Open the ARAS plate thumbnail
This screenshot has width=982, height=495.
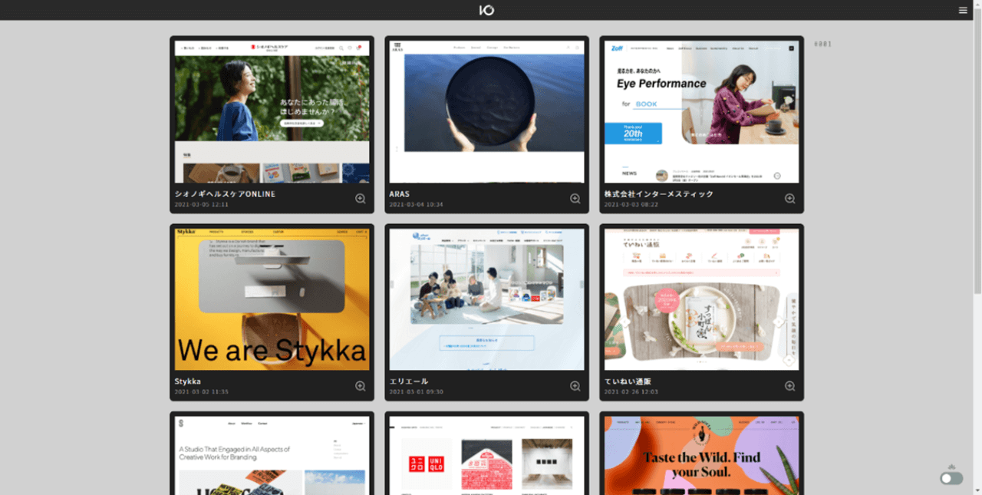click(x=486, y=111)
